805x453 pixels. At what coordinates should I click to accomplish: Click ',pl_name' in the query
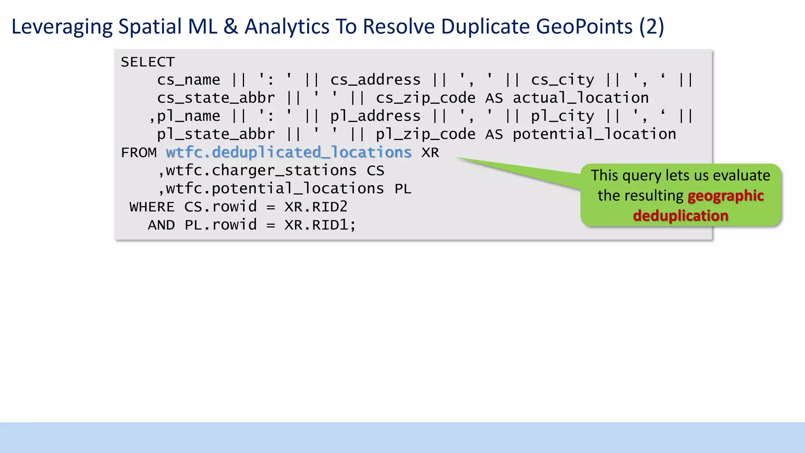pos(184,116)
